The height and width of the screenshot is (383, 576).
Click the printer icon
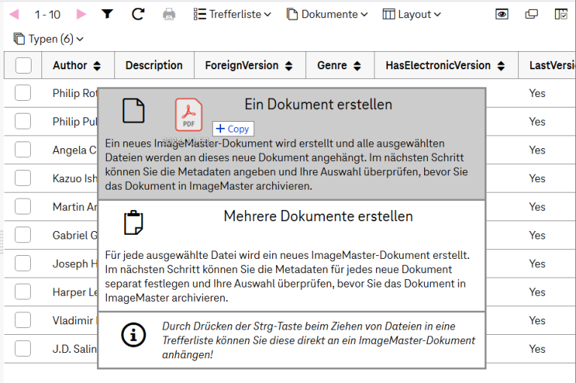coord(169,14)
